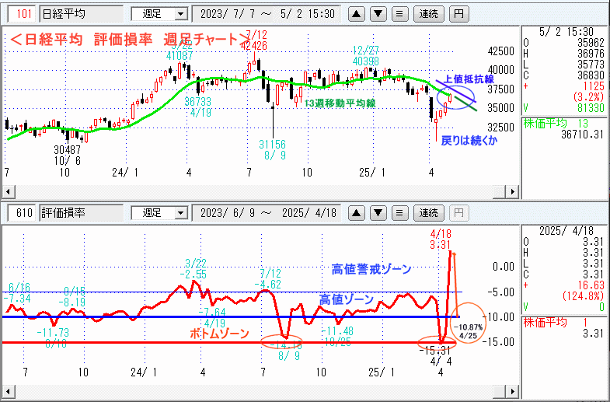Click 連続 button in the top chart toolbar
The height and width of the screenshot is (402, 610).
429,15
